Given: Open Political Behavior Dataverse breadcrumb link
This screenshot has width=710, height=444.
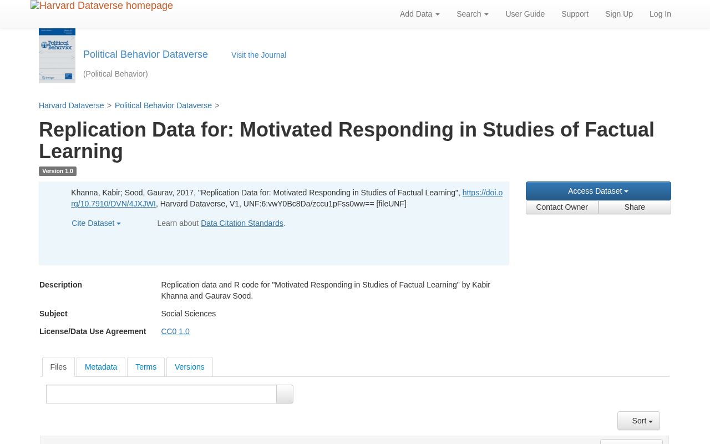Looking at the screenshot, I should pyautogui.click(x=163, y=105).
